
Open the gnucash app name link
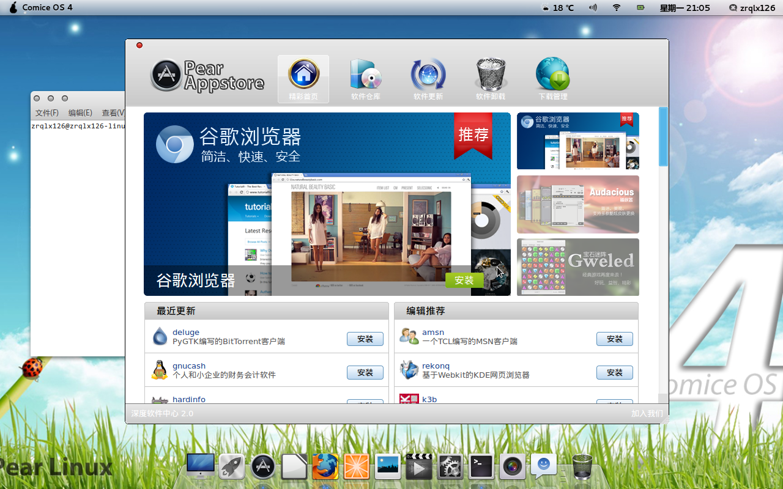pos(189,366)
